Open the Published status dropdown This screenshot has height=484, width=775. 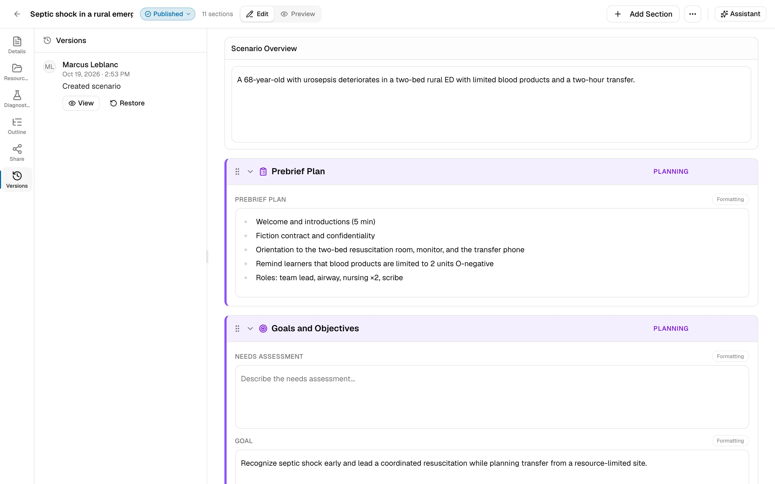pos(167,14)
